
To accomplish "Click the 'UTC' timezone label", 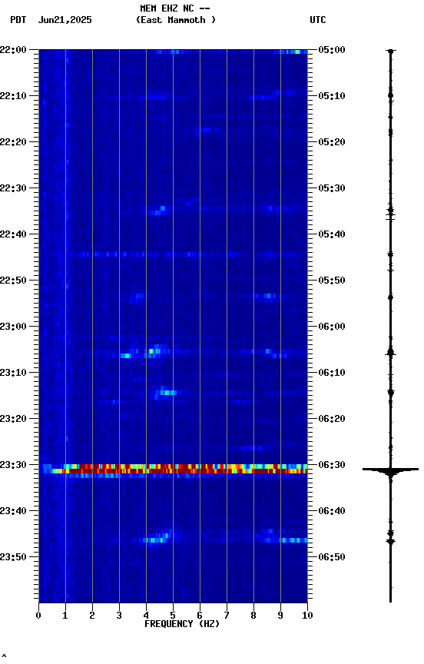I will [x=318, y=20].
